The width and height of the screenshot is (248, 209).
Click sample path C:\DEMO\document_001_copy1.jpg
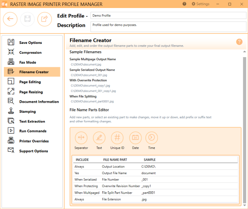point(93,91)
